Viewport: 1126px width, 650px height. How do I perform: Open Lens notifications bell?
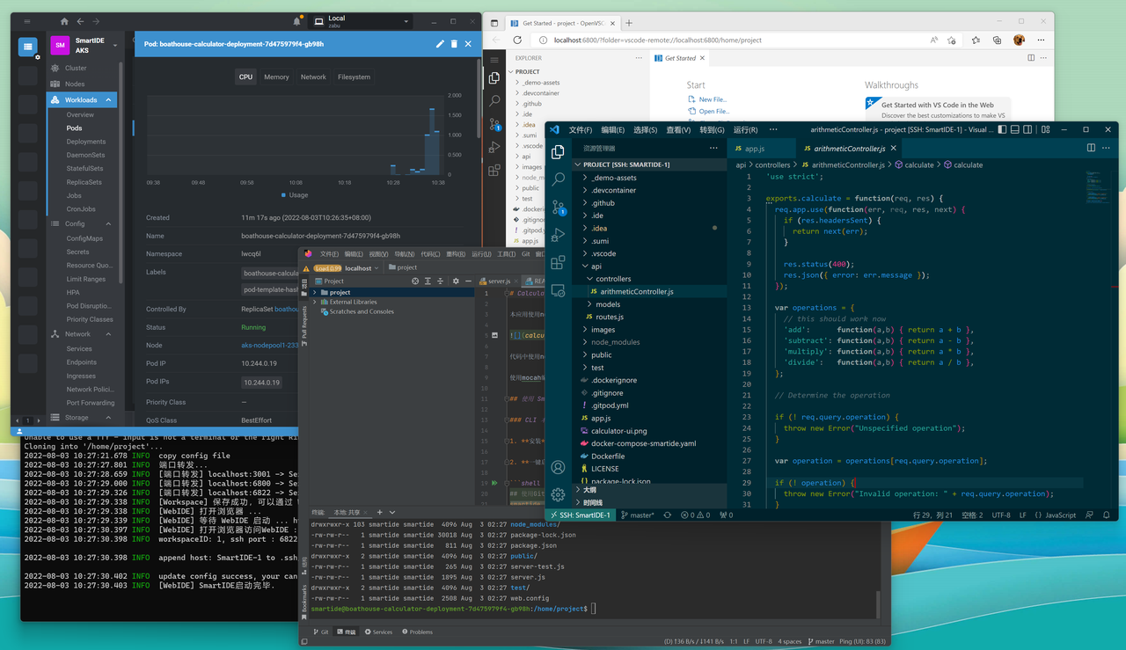tap(296, 21)
